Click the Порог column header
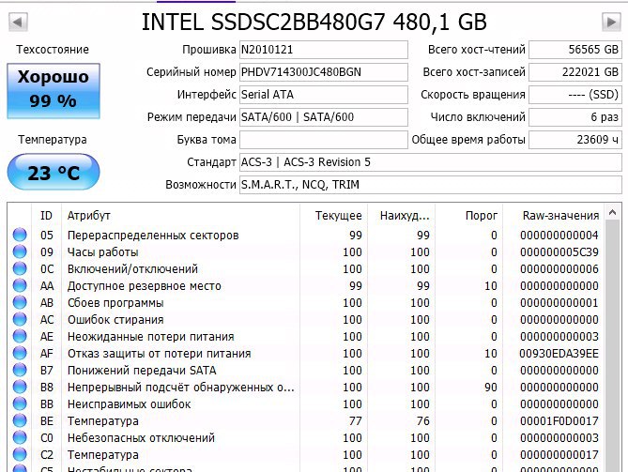This screenshot has width=628, height=472. coord(468,216)
